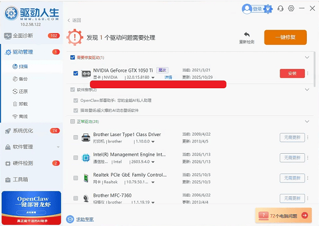Click the arrow on 72个电脑问题 banner
The height and width of the screenshot is (226, 319).
pyautogui.click(x=305, y=215)
